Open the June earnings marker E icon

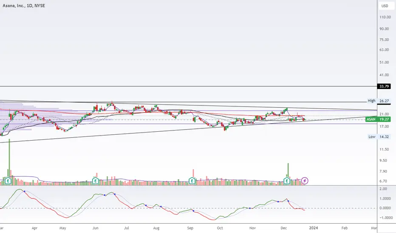click(95, 180)
